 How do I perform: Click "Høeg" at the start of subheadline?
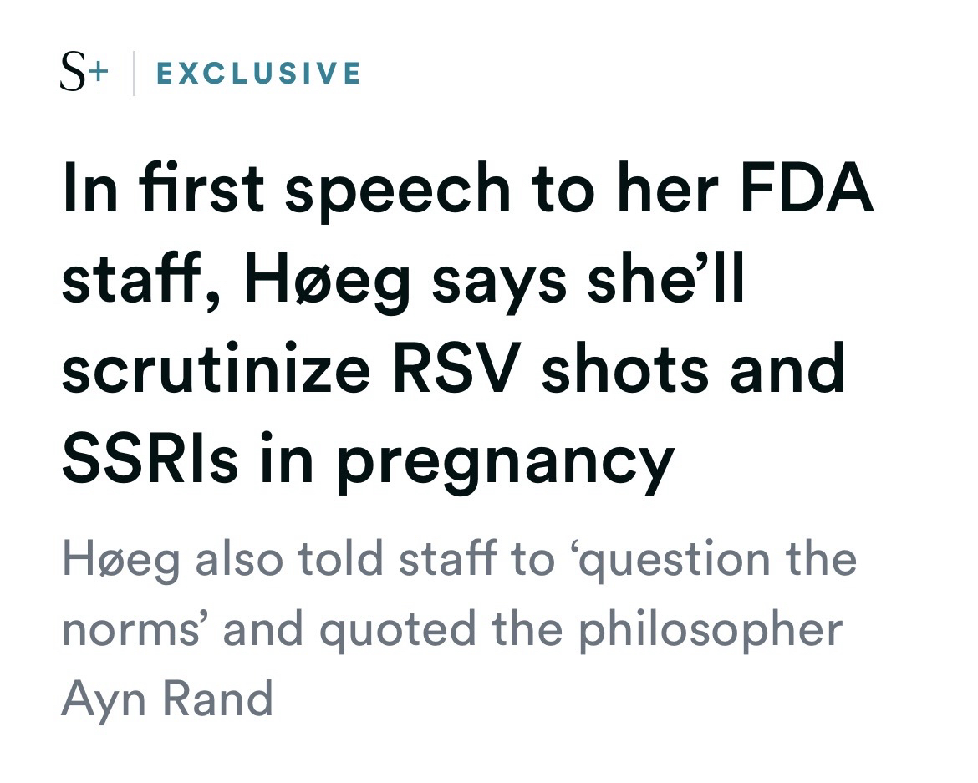click(x=120, y=560)
